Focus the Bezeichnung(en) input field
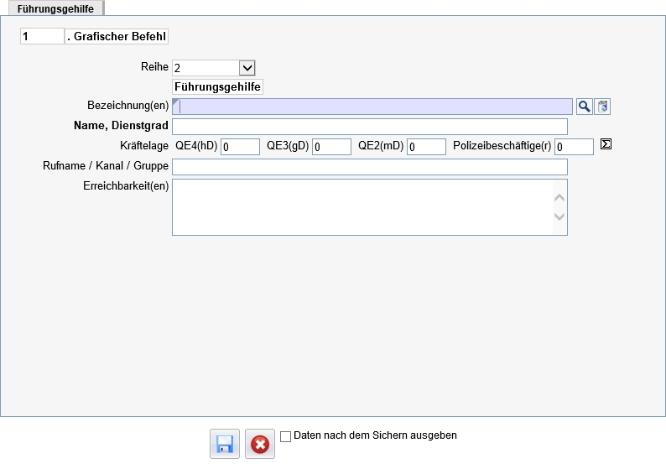Screen dimensions: 666x469 (x=372, y=107)
